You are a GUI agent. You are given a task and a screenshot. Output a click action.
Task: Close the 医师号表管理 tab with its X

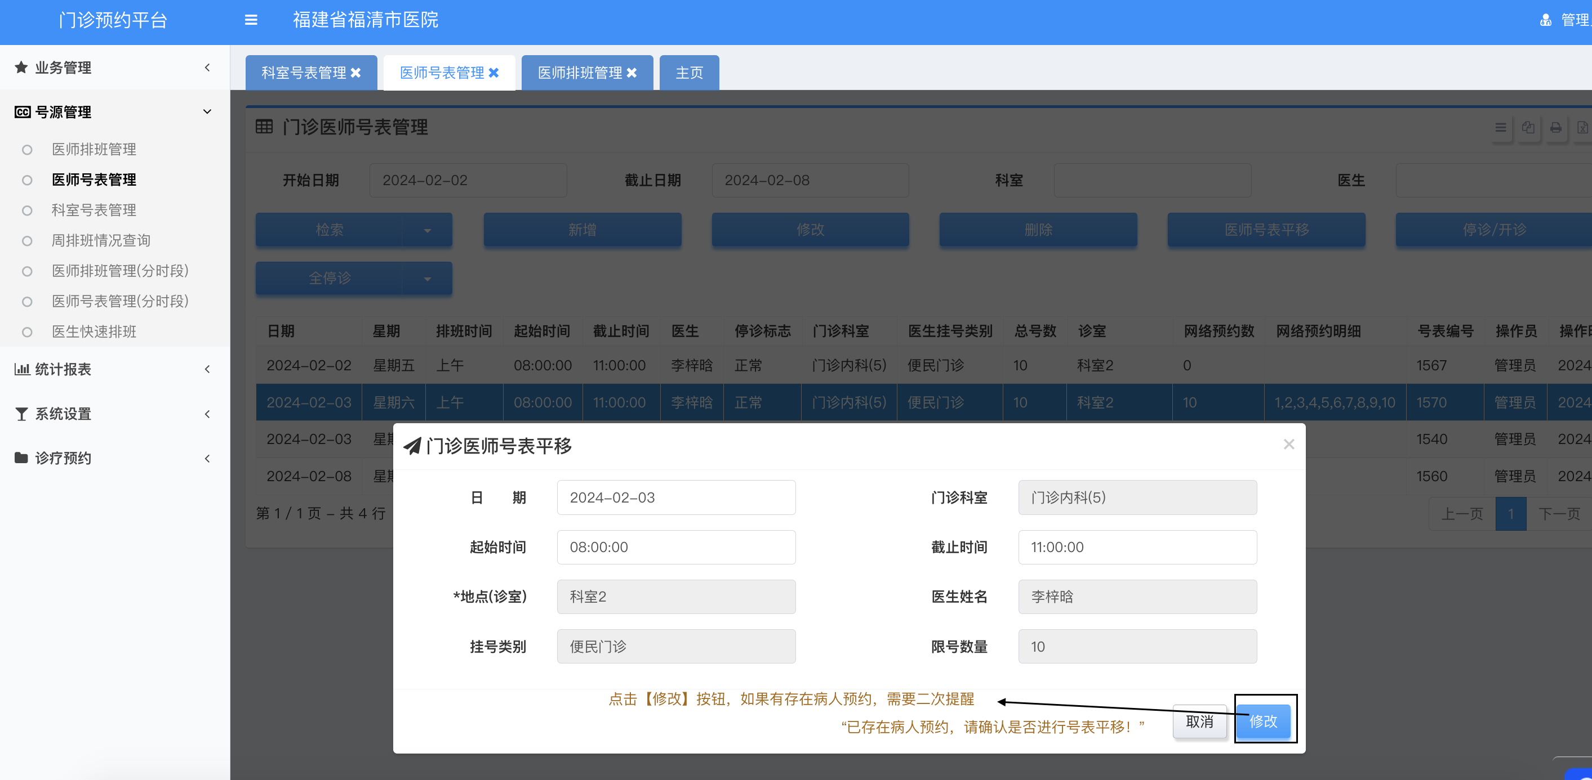point(494,73)
